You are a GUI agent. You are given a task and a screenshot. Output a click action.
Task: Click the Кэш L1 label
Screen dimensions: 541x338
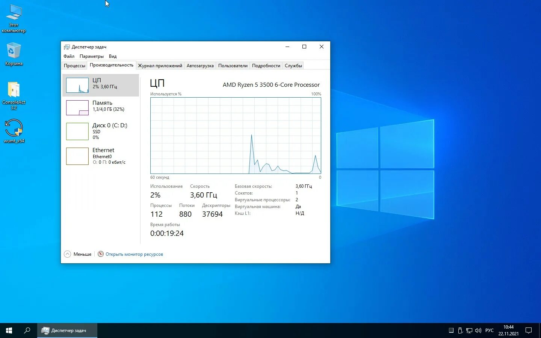pyautogui.click(x=243, y=213)
